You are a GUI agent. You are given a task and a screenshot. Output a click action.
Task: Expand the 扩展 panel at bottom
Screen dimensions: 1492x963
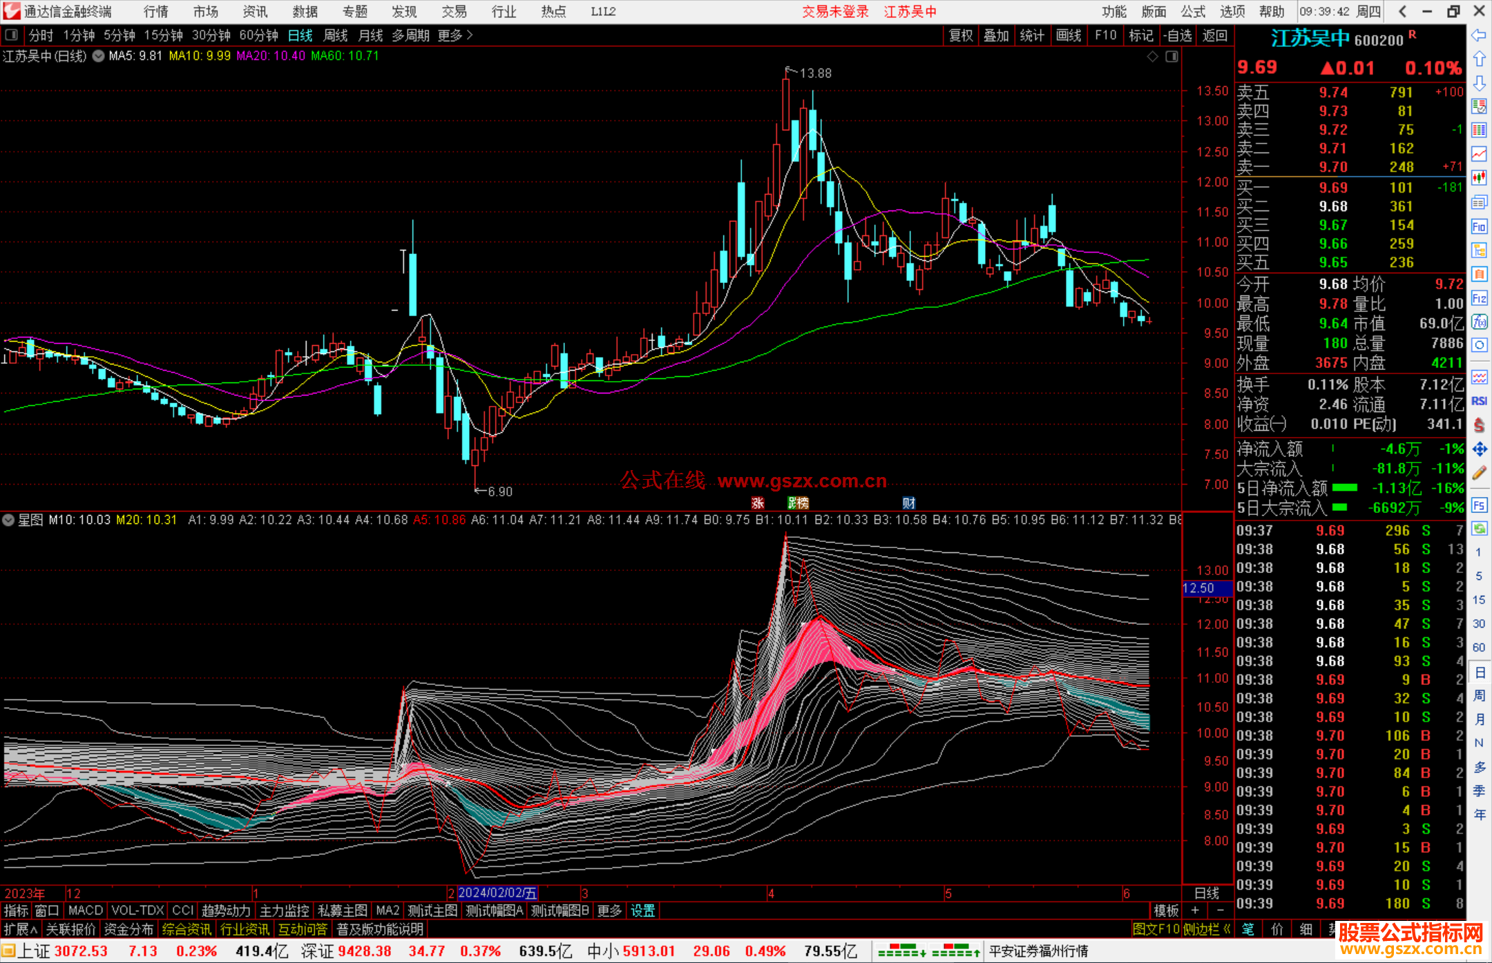(19, 929)
